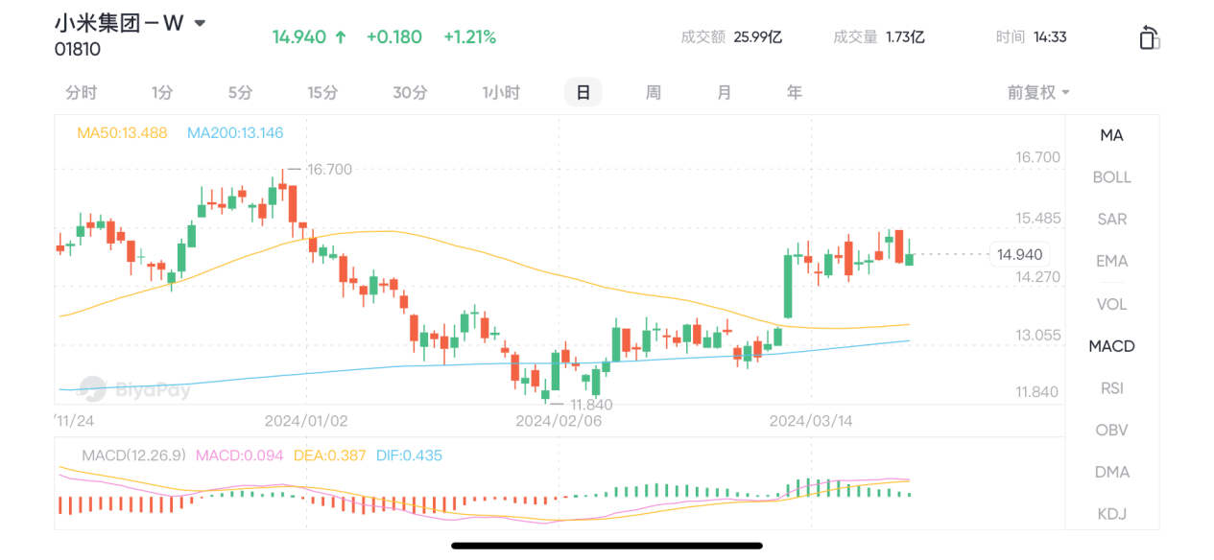This screenshot has width=1214, height=560.
Task: Toggle the EMA indicator
Action: click(x=1111, y=261)
